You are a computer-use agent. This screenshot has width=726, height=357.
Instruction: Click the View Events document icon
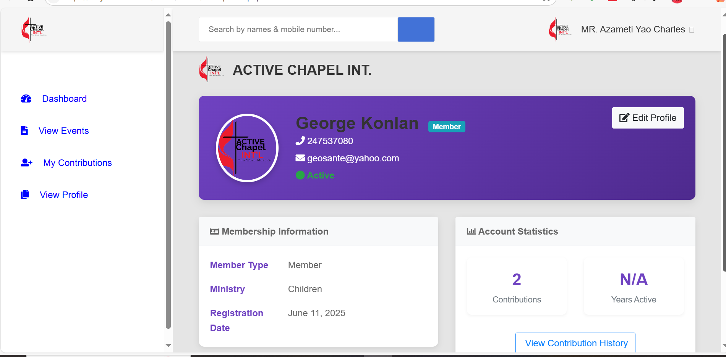click(24, 130)
